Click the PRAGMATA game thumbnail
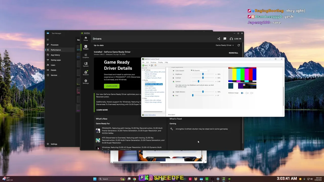The image size is (324, 182). (x=98, y=131)
